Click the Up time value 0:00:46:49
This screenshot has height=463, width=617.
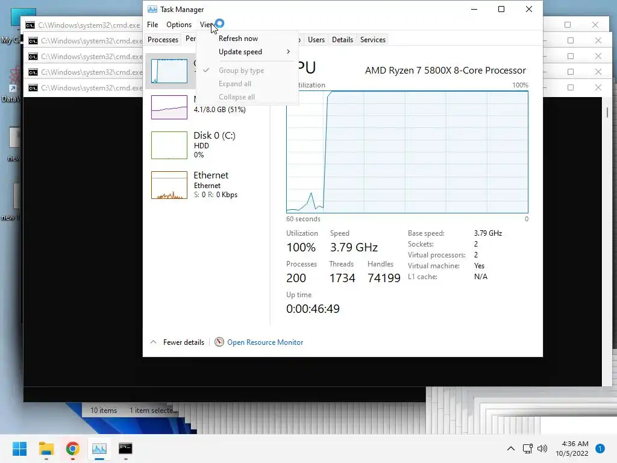pos(313,309)
